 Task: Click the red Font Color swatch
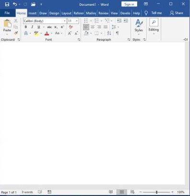pos(47,33)
